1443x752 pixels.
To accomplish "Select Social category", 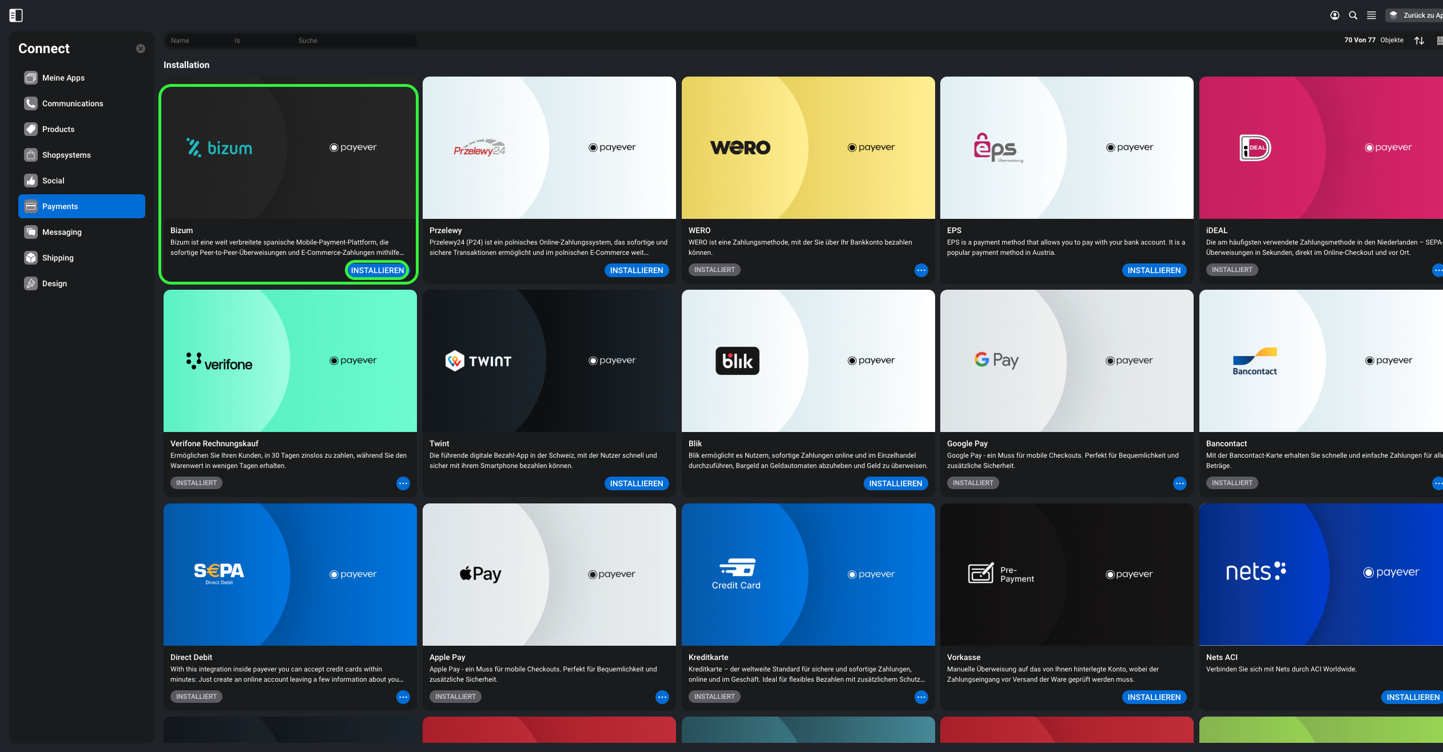I will pos(82,181).
